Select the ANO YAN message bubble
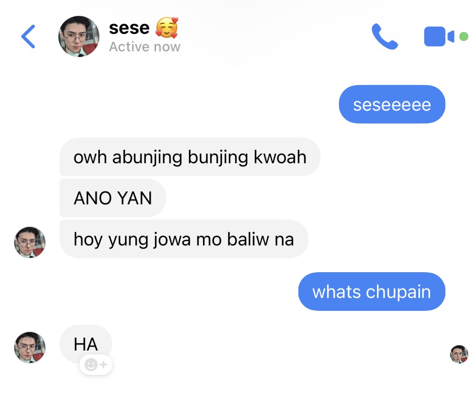 pos(113,198)
